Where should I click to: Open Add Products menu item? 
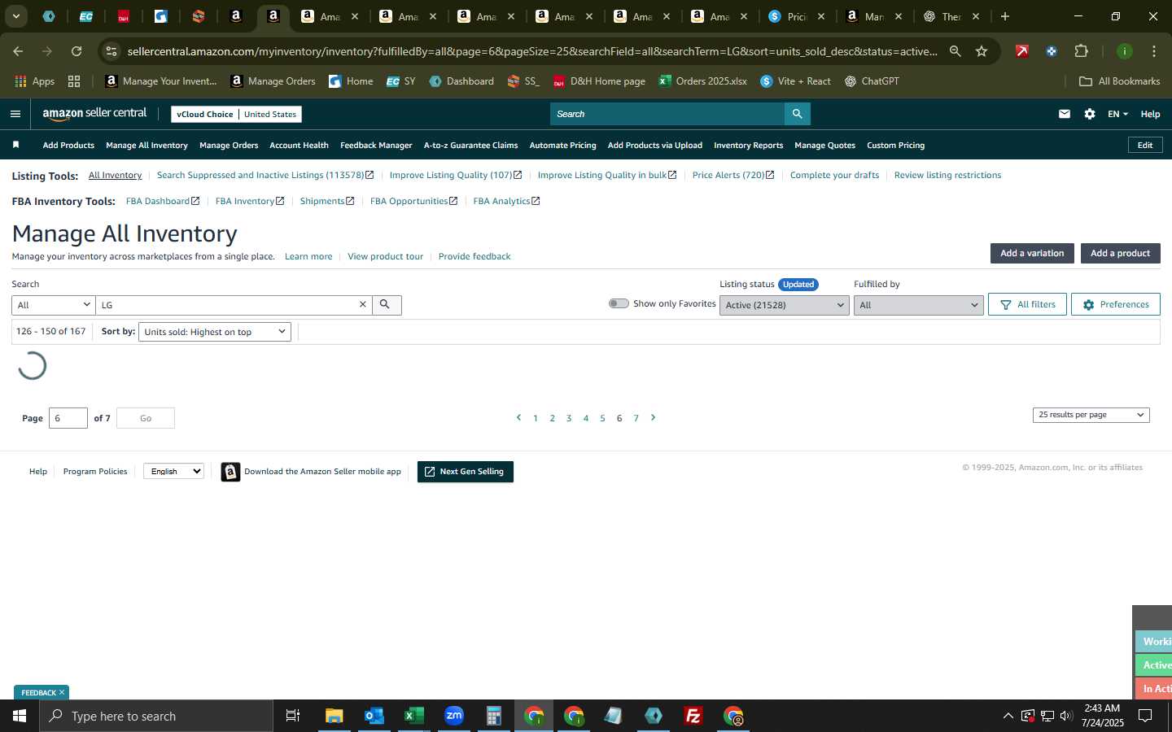coord(68,145)
